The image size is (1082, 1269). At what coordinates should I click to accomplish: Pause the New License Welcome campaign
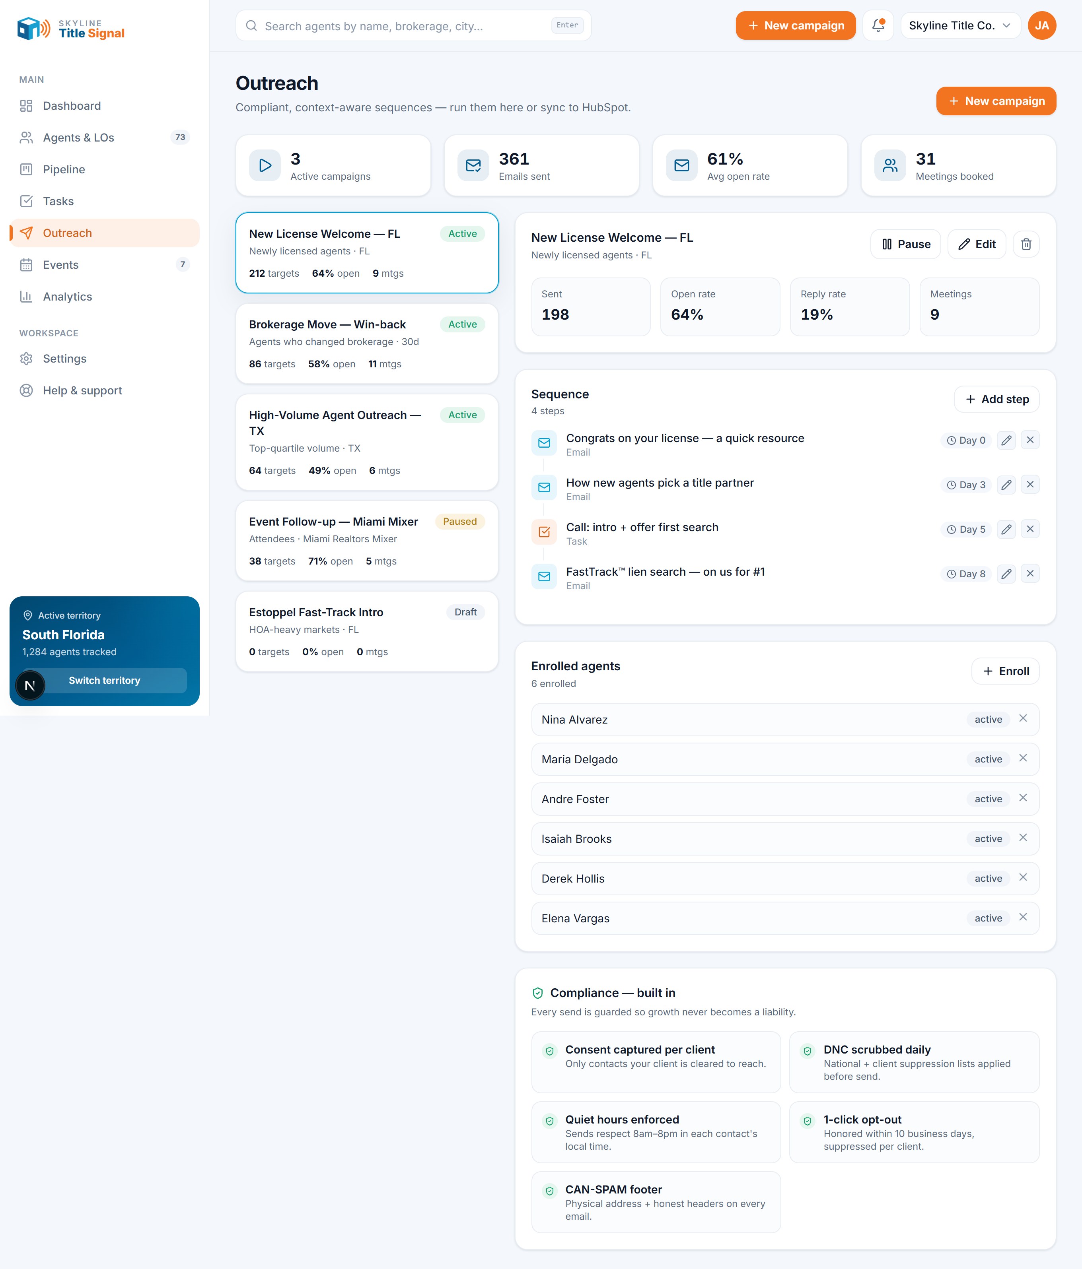tap(905, 244)
